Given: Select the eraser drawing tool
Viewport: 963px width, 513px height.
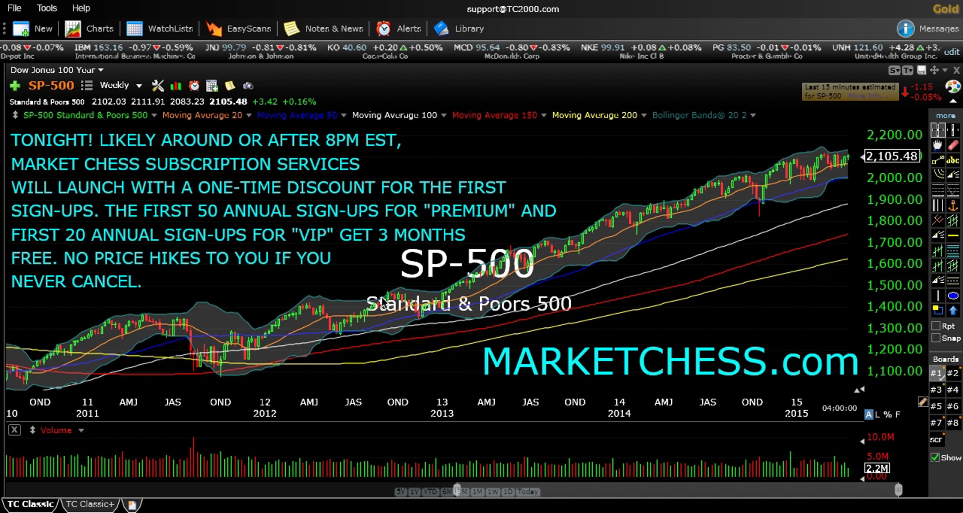Looking at the screenshot, I should tap(953, 146).
